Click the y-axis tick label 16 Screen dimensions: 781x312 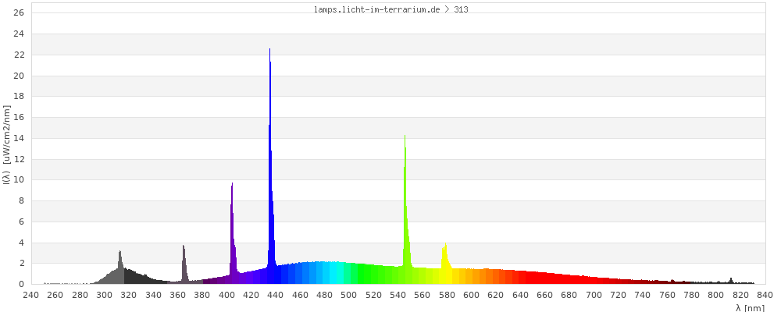click(20, 118)
